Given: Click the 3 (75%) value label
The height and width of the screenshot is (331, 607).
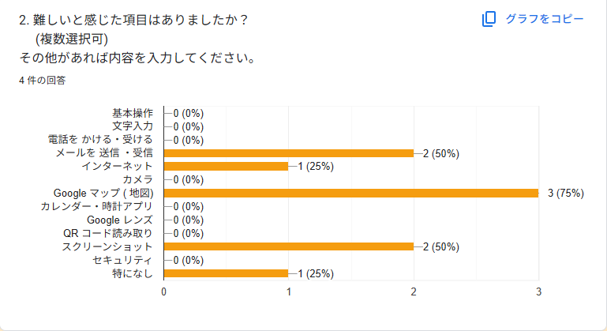Looking at the screenshot, I should tap(565, 194).
